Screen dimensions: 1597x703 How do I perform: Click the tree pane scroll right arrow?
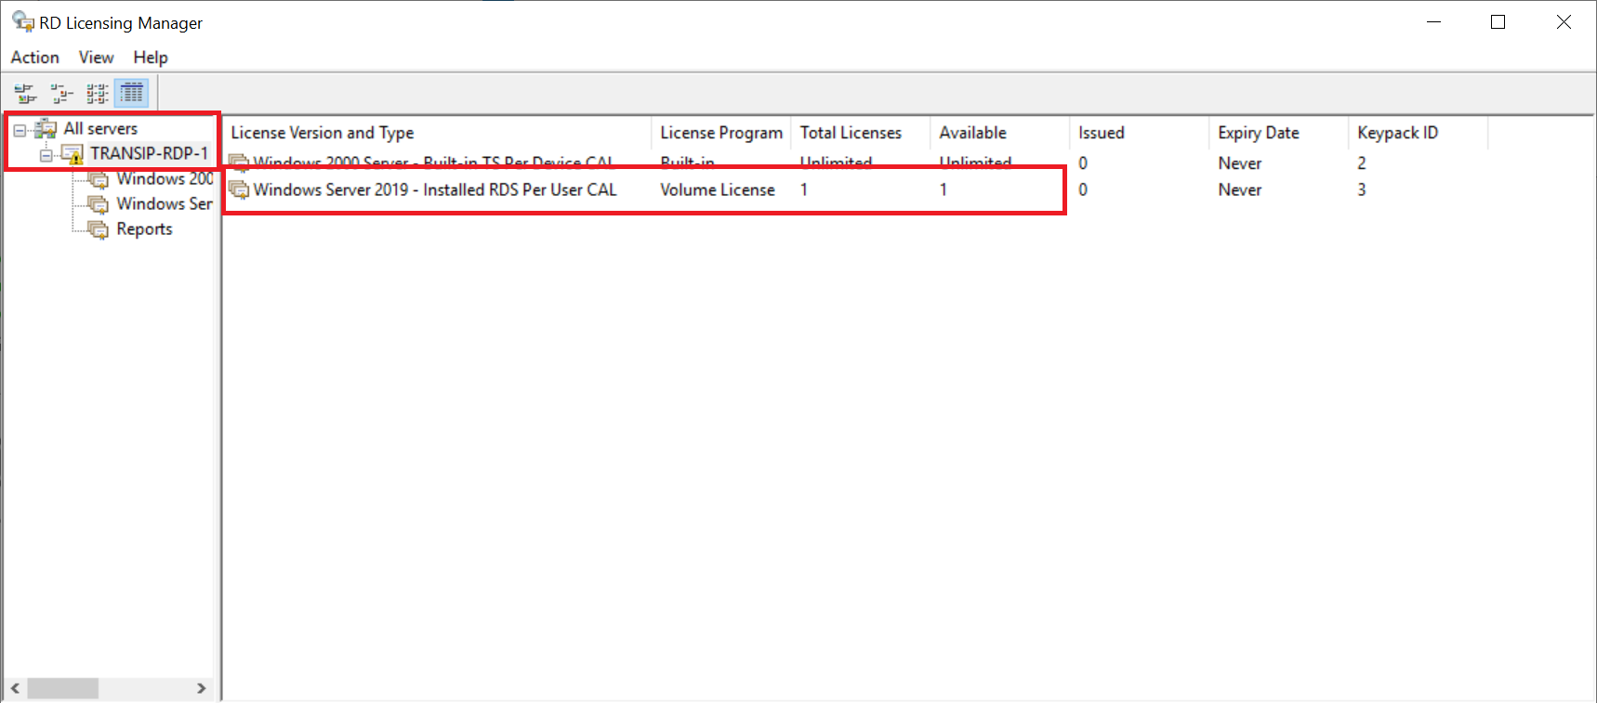(x=202, y=688)
